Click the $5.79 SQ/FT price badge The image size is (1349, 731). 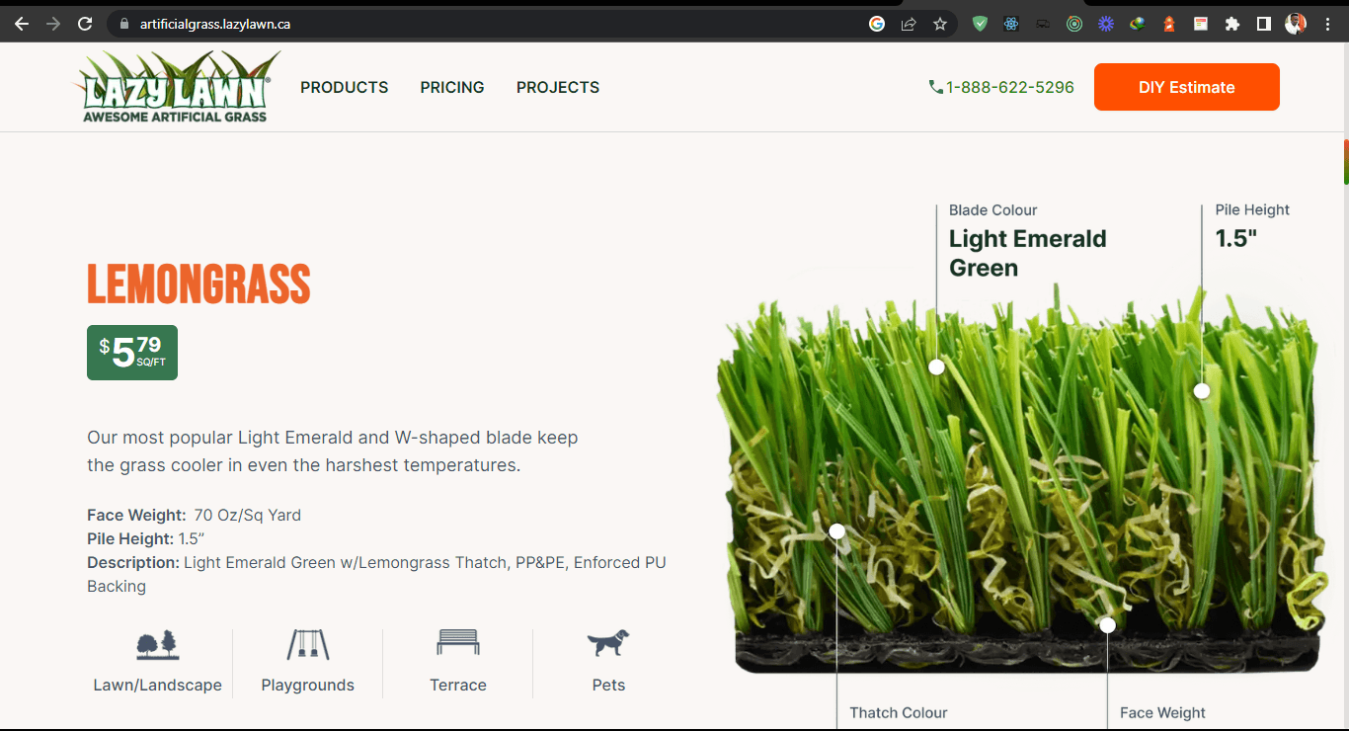[x=132, y=353]
